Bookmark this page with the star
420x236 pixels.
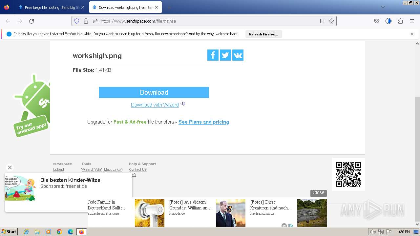click(331, 21)
